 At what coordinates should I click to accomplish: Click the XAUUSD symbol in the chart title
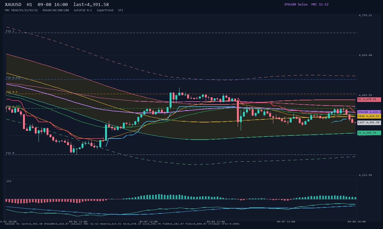click(x=13, y=5)
